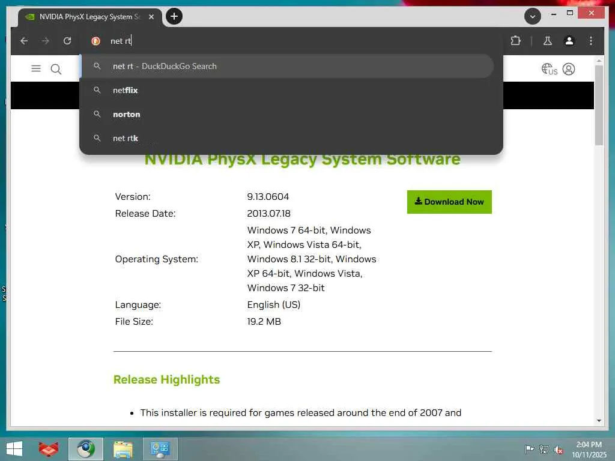Expand the tab search dropdown arrow
Viewport: 615px width, 461px height.
pos(532,16)
